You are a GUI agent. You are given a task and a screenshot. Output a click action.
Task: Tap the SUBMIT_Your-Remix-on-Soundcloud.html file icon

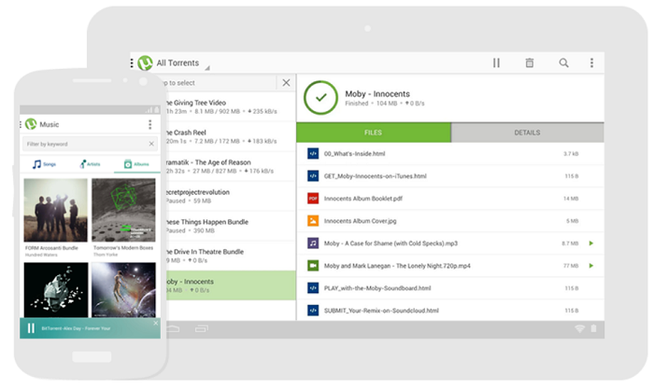tap(313, 311)
